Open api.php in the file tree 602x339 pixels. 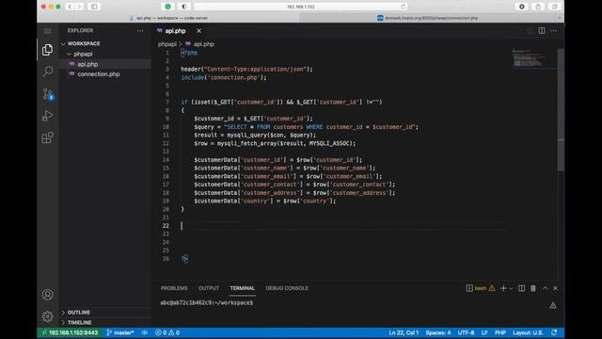(x=87, y=64)
